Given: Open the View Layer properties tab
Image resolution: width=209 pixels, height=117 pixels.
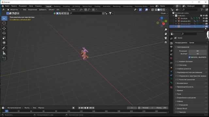Looking at the screenshot, I should (x=171, y=51).
